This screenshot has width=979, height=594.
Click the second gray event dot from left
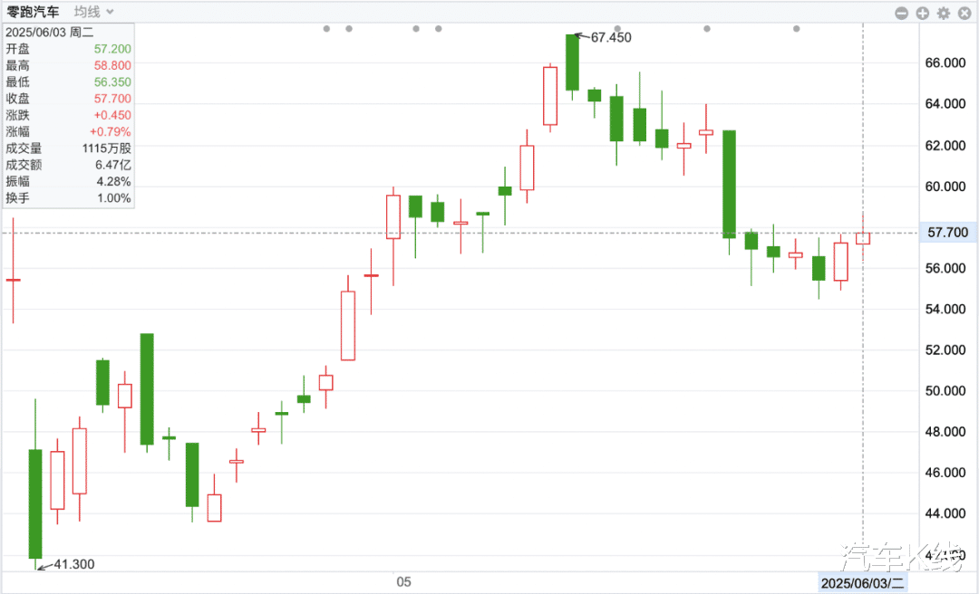tap(348, 29)
